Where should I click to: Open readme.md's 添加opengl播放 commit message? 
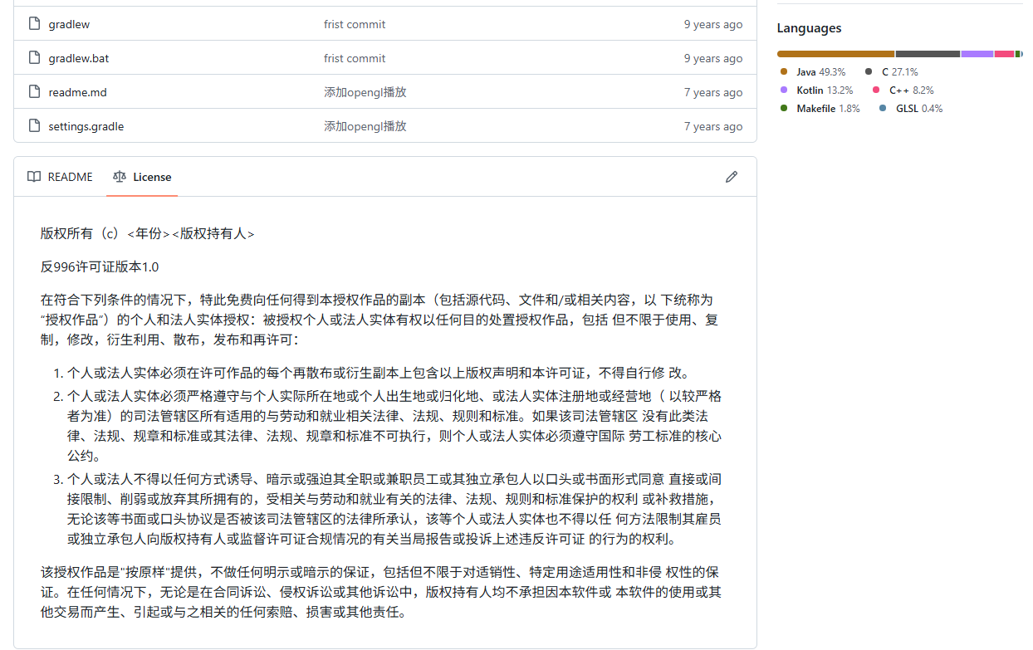(365, 92)
